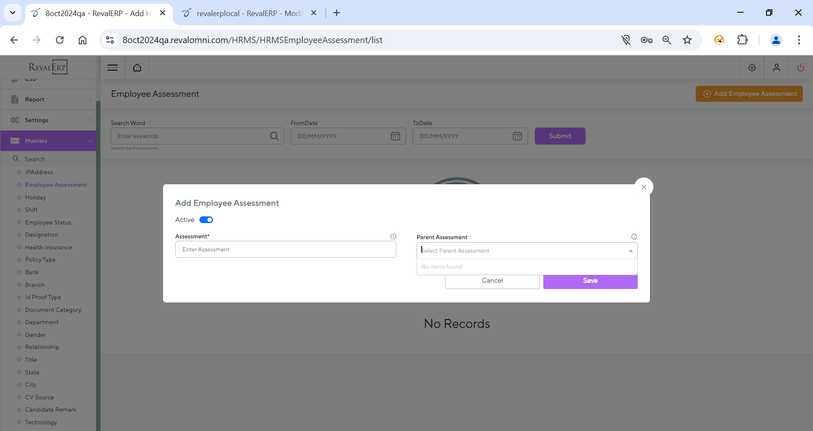Toggle the Active switch off
Image resolution: width=813 pixels, height=431 pixels.
pyautogui.click(x=206, y=220)
